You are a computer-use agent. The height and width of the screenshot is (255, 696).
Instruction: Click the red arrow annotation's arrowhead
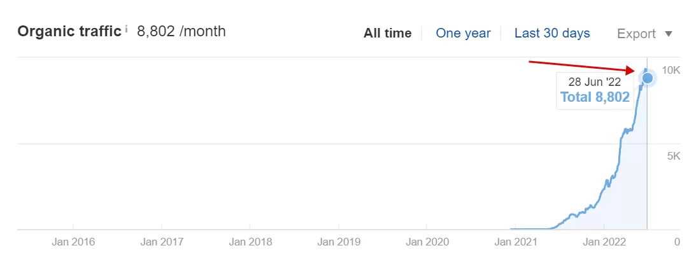(x=632, y=71)
